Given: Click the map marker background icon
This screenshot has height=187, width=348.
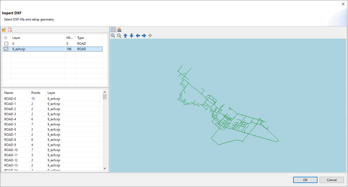Looking at the screenshot, I should coord(119,30).
